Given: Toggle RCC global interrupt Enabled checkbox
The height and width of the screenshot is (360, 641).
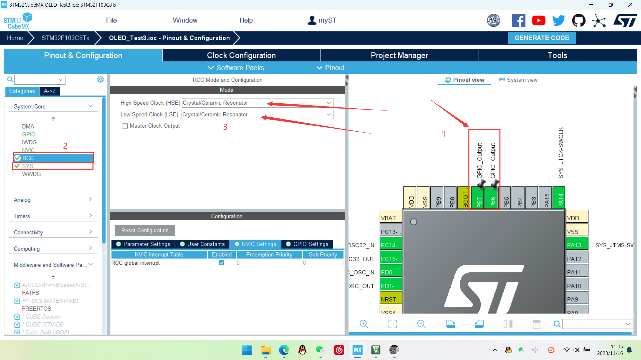Looking at the screenshot, I should [221, 263].
